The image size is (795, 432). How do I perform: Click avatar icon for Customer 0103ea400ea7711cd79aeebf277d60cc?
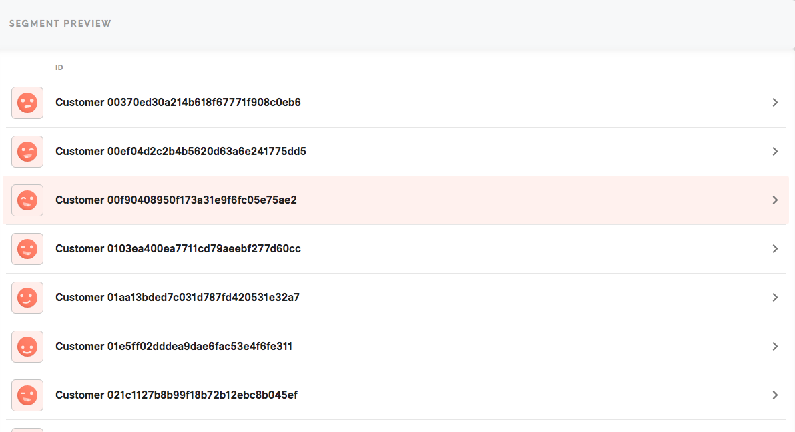coord(27,249)
